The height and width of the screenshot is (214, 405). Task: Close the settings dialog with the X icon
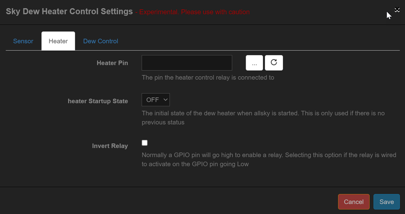pyautogui.click(x=397, y=10)
